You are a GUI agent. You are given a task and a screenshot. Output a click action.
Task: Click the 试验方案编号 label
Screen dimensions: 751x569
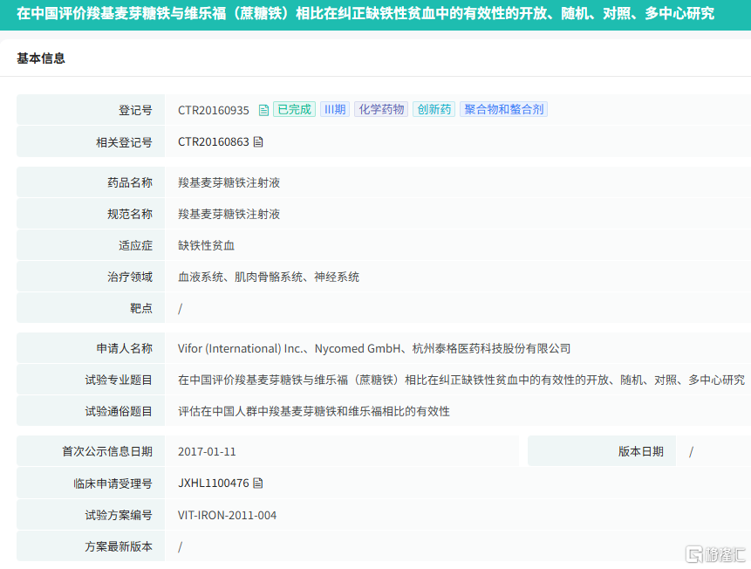coord(119,515)
